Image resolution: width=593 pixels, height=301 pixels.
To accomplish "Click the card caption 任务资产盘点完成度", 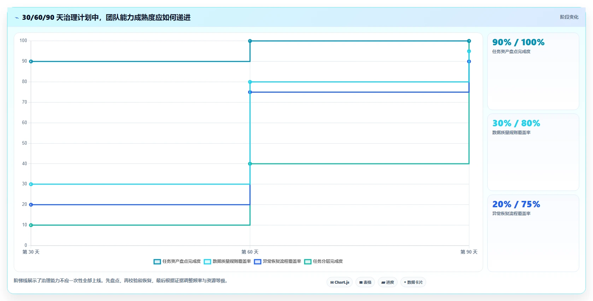I will pyautogui.click(x=511, y=52).
